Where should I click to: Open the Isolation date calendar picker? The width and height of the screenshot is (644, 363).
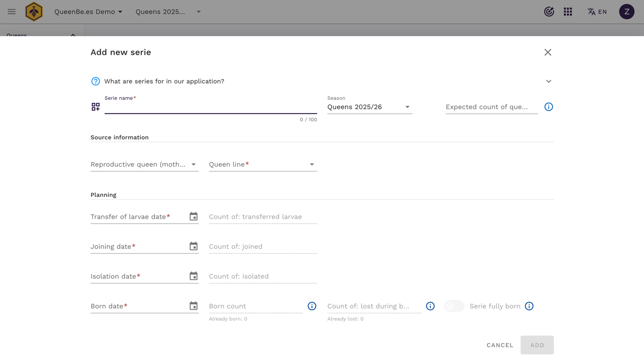[x=193, y=276]
